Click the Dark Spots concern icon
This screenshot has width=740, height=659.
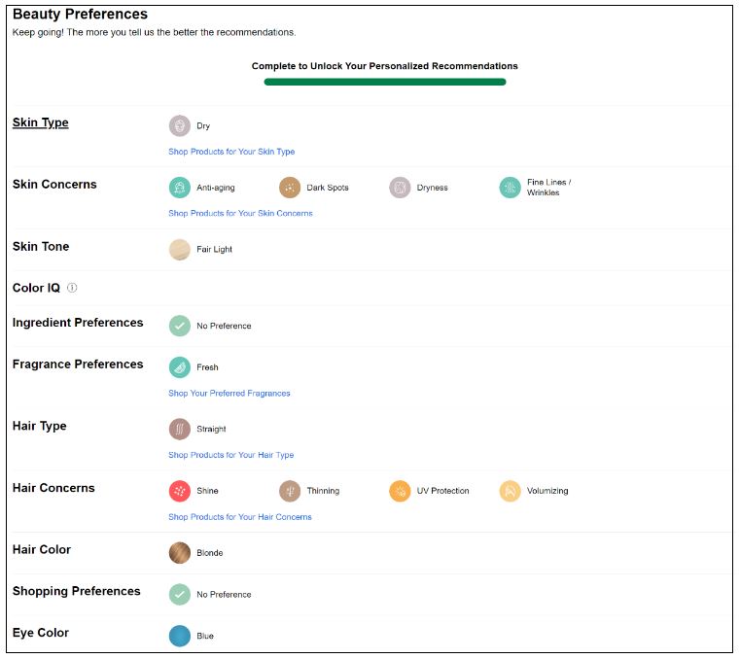(290, 188)
